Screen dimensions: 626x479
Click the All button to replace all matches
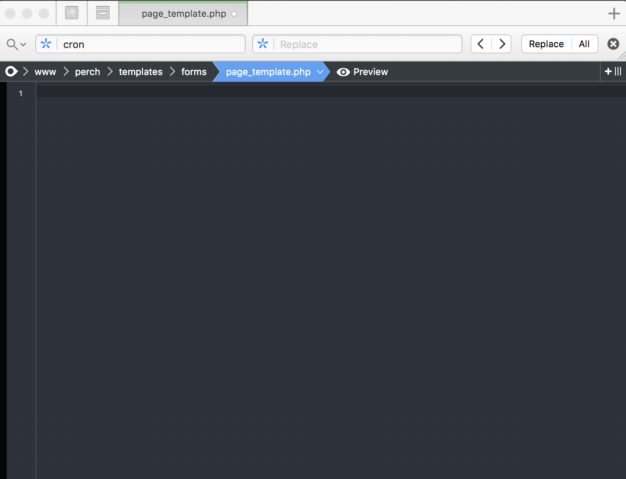coord(584,44)
